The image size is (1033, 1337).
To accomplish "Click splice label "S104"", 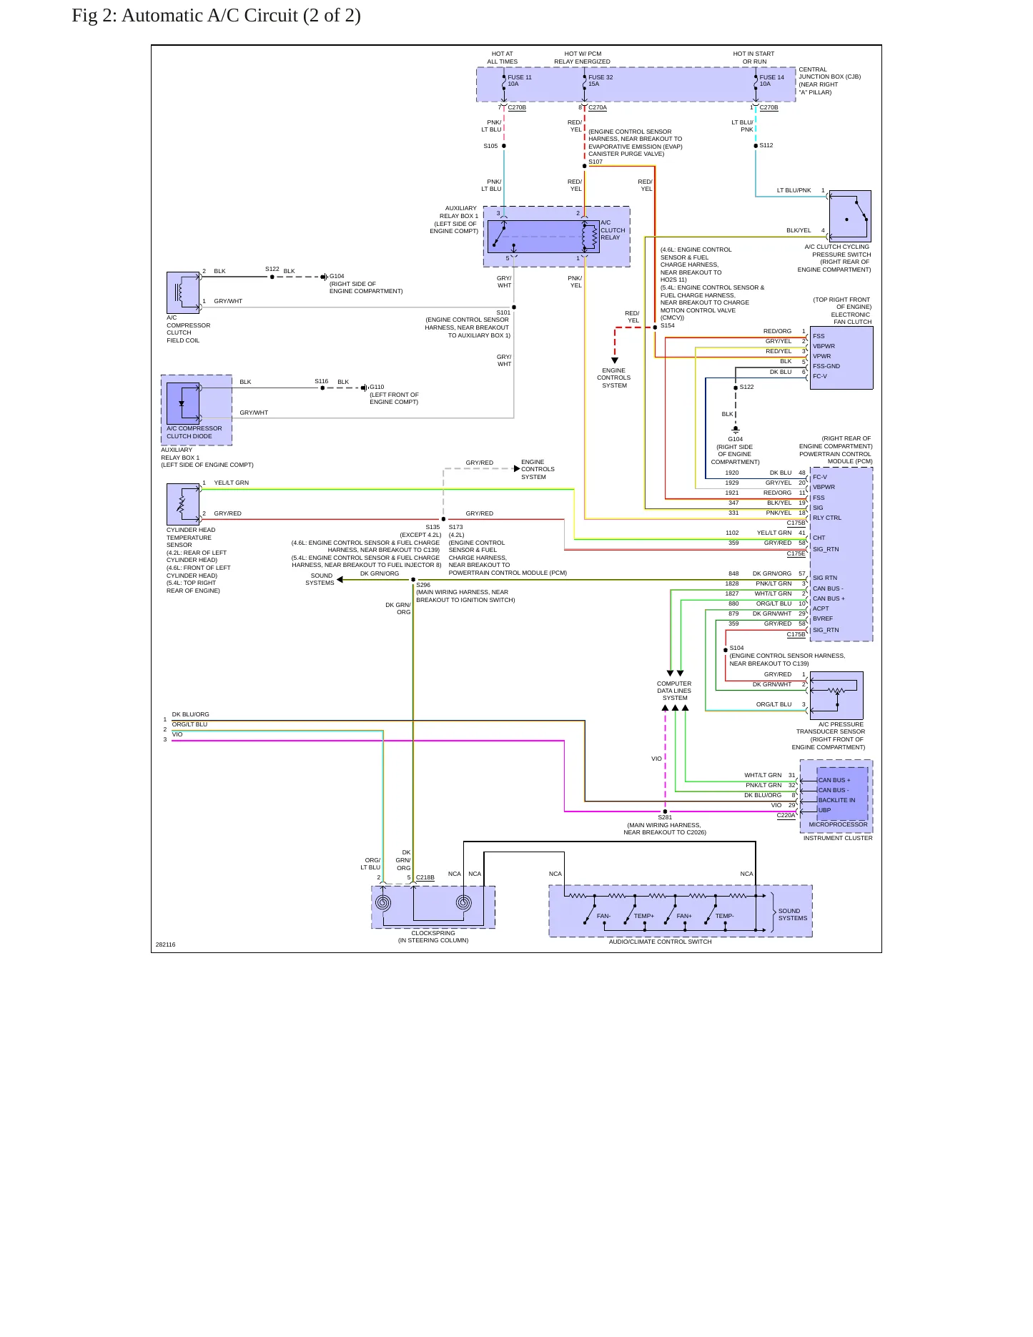I will [x=736, y=648].
